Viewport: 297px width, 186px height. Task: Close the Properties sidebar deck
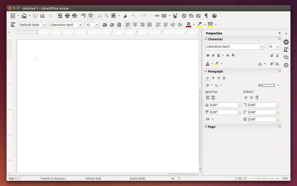[x=280, y=33]
